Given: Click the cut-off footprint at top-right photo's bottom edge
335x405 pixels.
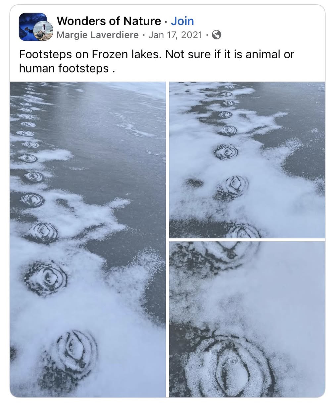Looking at the screenshot, I should [x=244, y=231].
